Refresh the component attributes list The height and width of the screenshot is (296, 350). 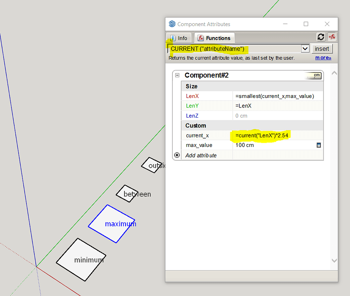(x=321, y=37)
